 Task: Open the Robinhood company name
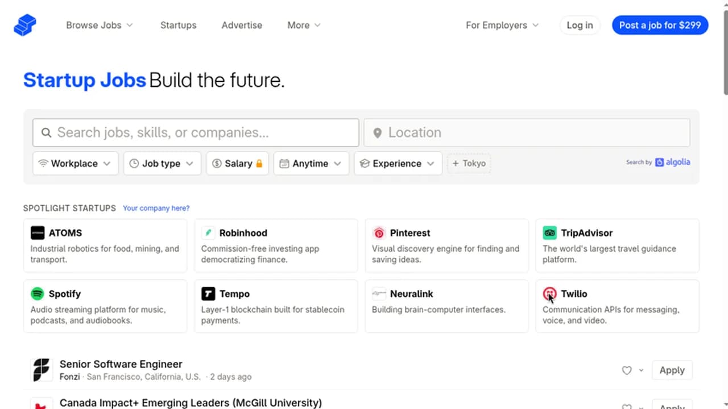(243, 233)
